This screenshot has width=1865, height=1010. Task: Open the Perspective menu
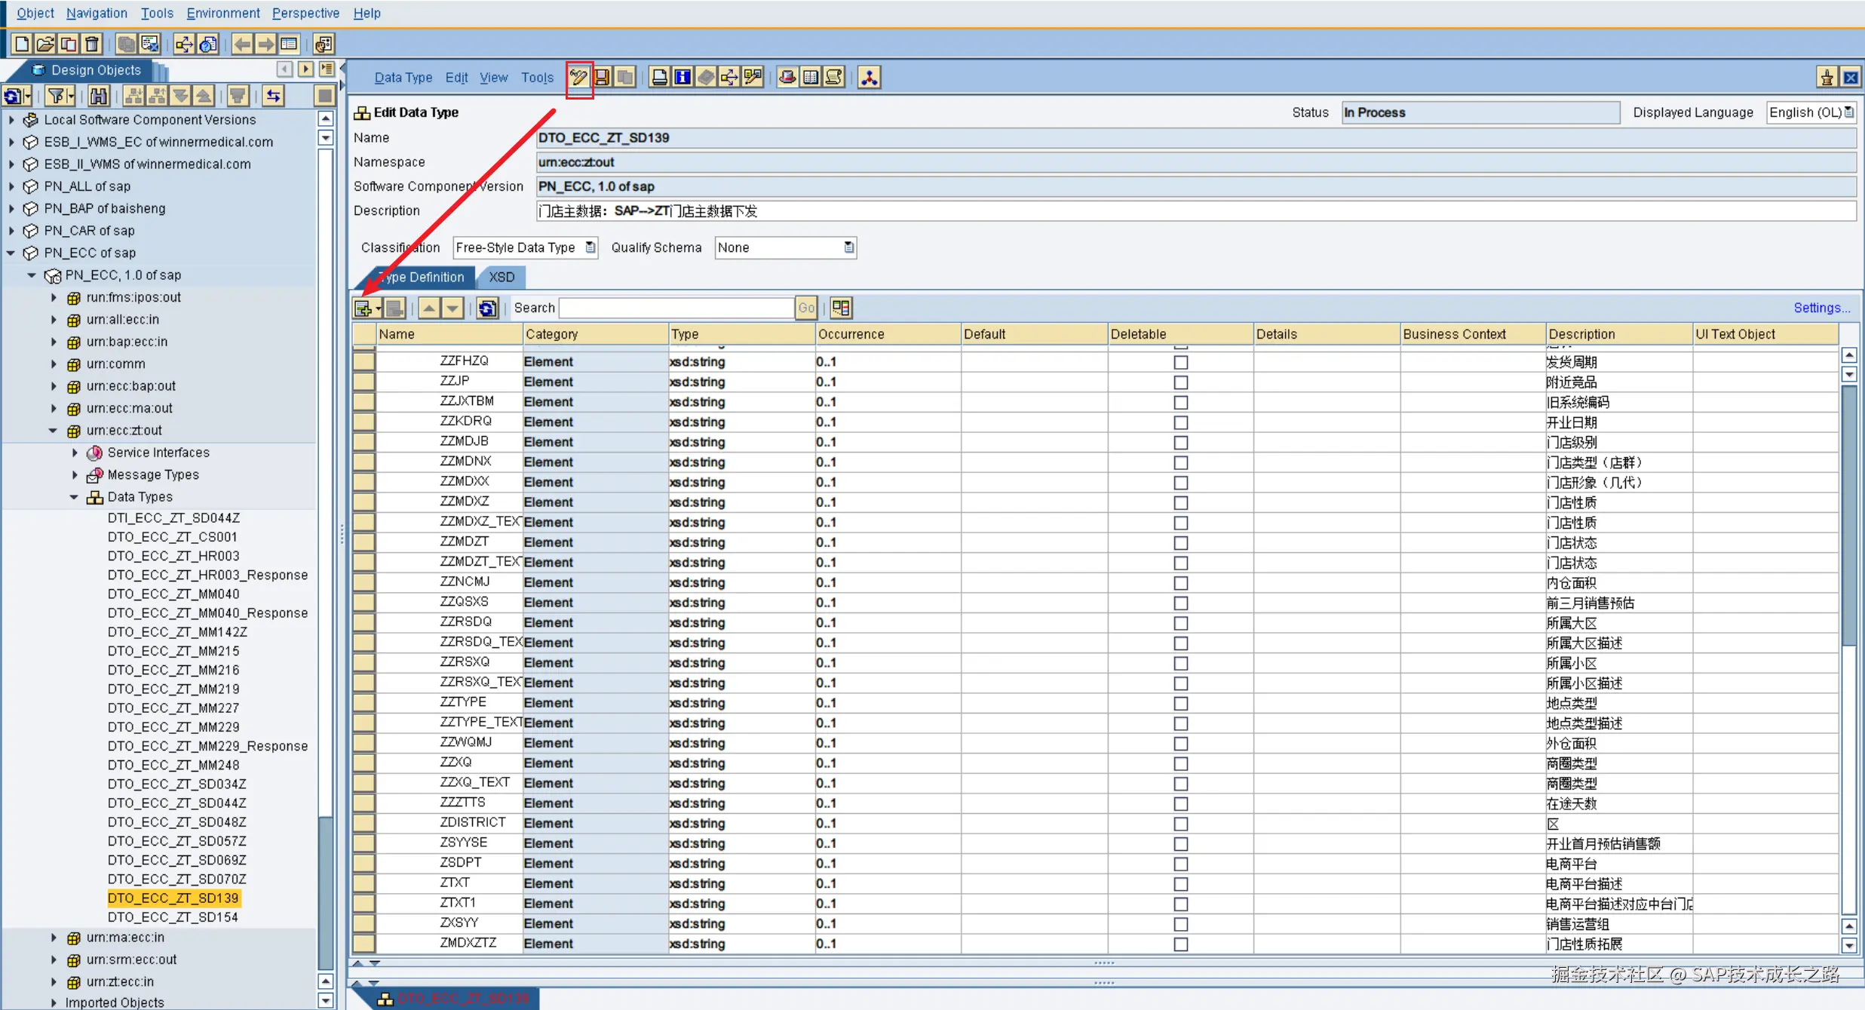point(305,13)
